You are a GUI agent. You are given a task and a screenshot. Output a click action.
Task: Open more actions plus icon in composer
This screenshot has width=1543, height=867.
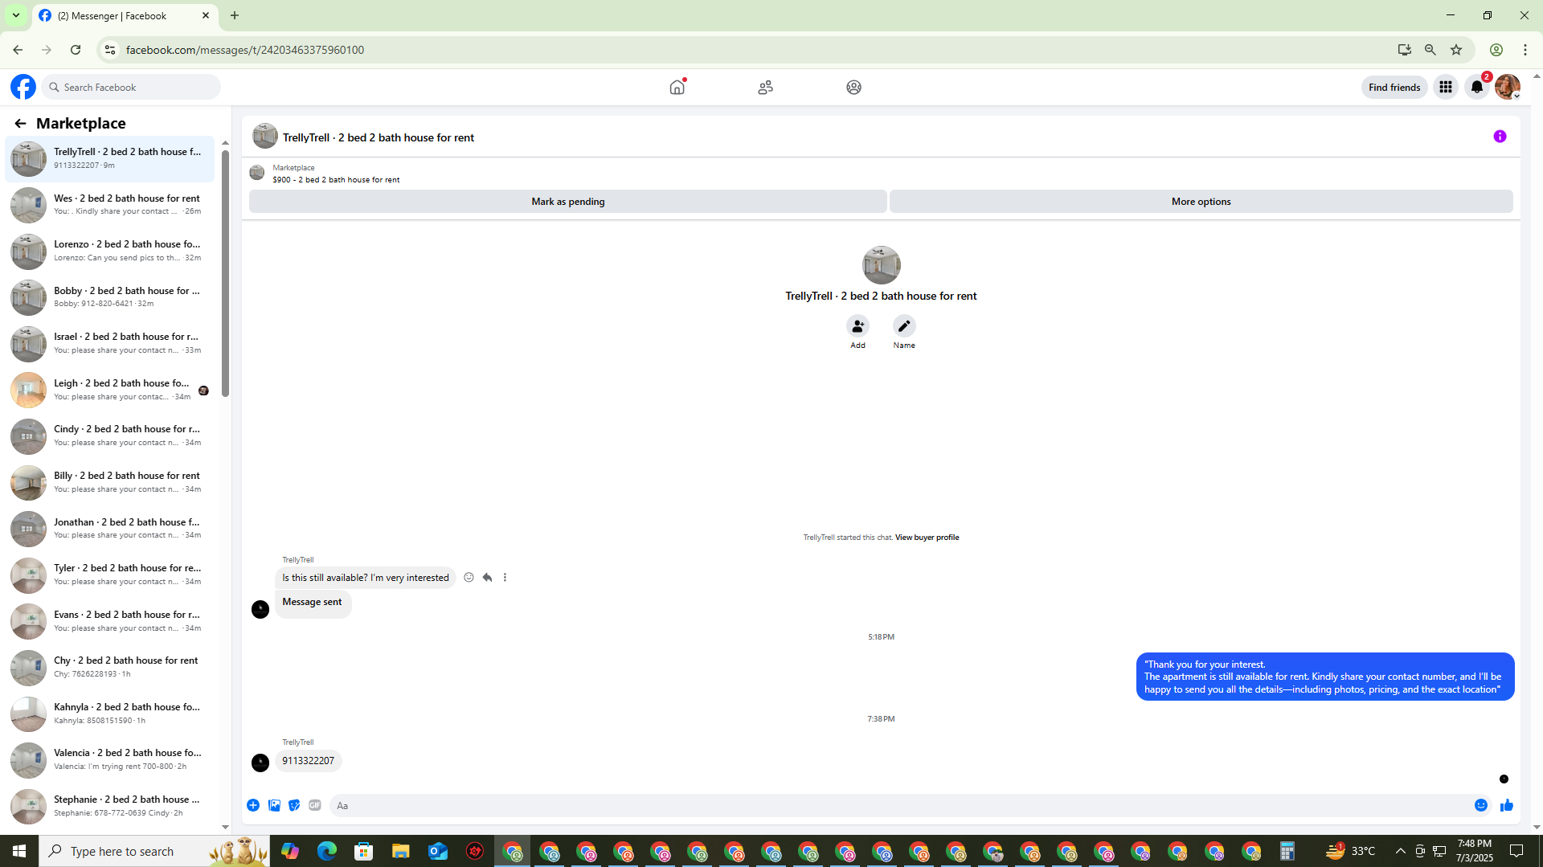(x=253, y=805)
